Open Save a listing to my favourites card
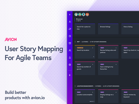The height and width of the screenshot is (104, 139). click(108, 68)
